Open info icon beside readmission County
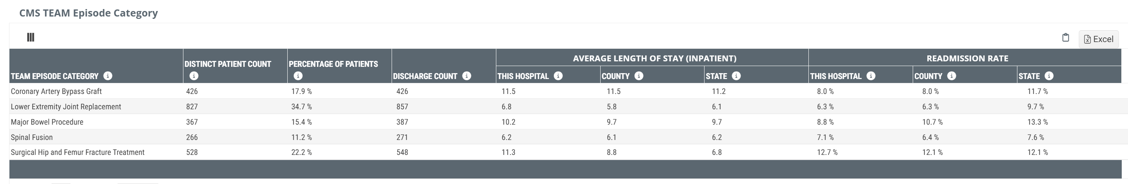1128x184 pixels. (x=952, y=76)
